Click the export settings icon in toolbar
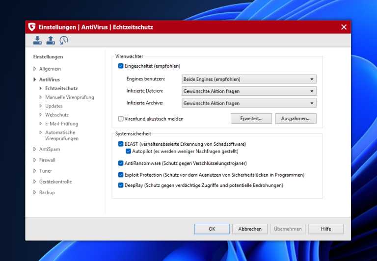The image size is (377, 261). pyautogui.click(x=51, y=40)
